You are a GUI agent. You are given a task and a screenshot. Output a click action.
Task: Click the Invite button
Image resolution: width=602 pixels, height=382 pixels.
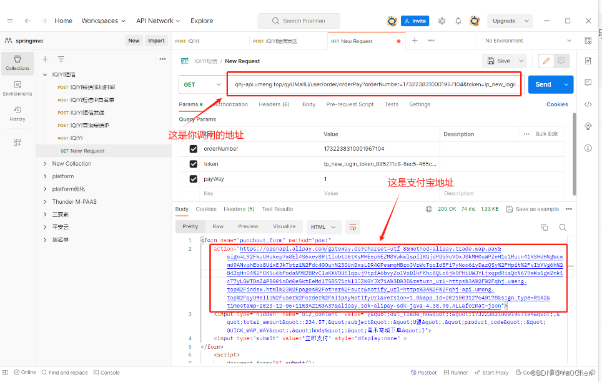pyautogui.click(x=415, y=21)
